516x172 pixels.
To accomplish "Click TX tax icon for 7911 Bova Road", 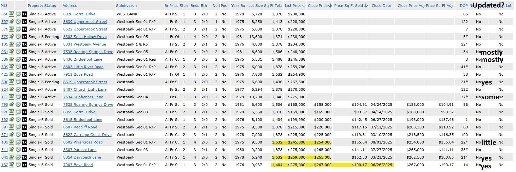I will (25, 74).
